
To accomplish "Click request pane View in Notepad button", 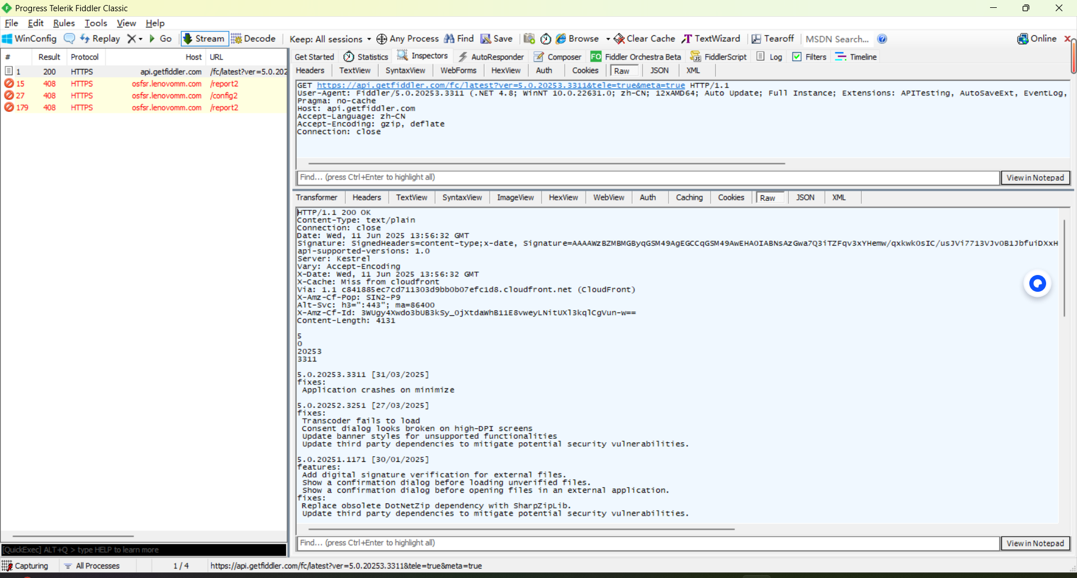I will 1035,177.
